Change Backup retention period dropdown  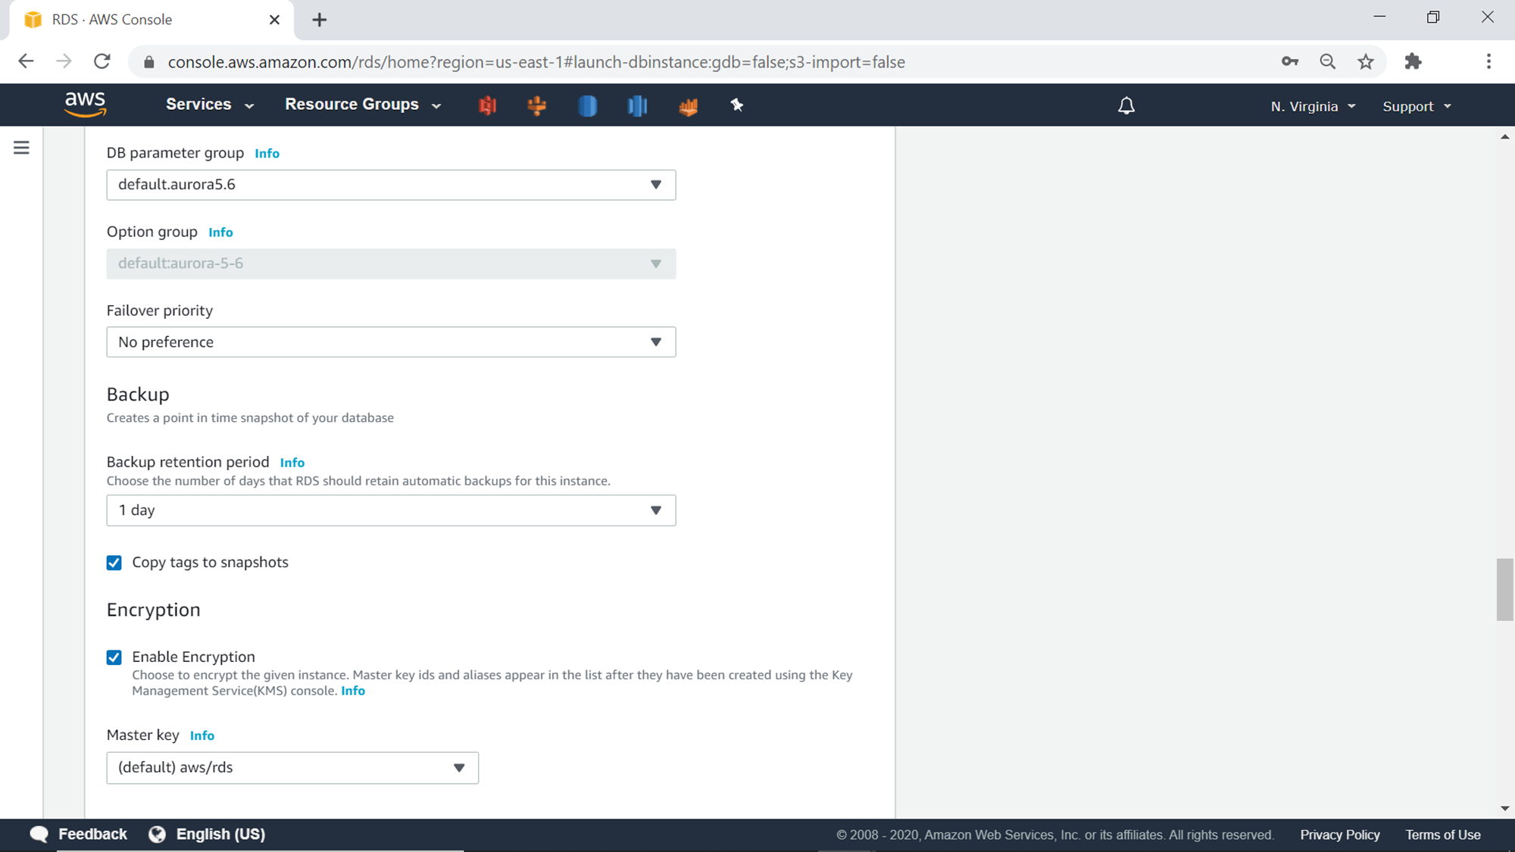click(391, 510)
